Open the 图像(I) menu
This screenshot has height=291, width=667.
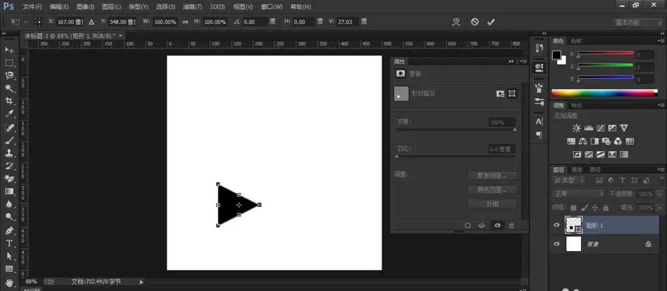(x=85, y=7)
